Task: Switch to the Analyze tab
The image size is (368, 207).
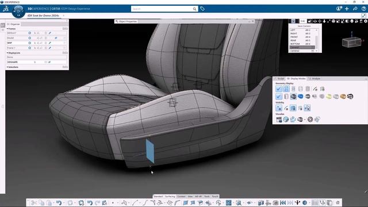Action: 315,79
